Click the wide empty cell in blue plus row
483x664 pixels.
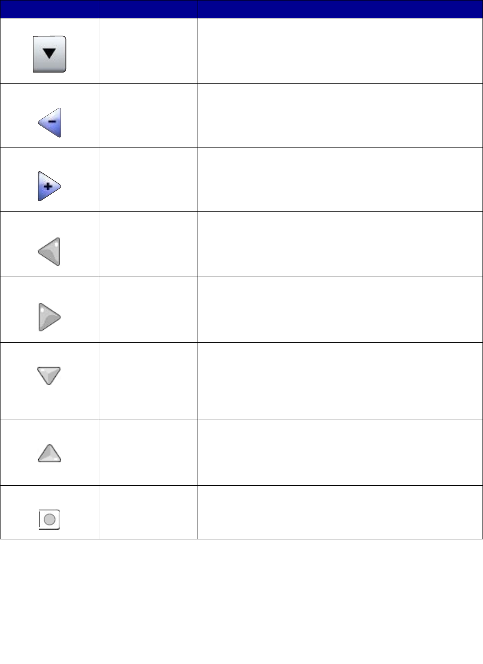[x=340, y=180]
